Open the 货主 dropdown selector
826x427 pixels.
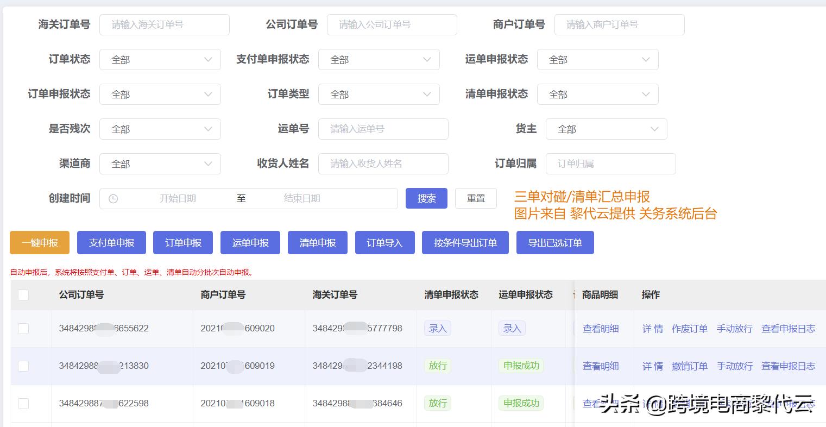[x=606, y=129]
